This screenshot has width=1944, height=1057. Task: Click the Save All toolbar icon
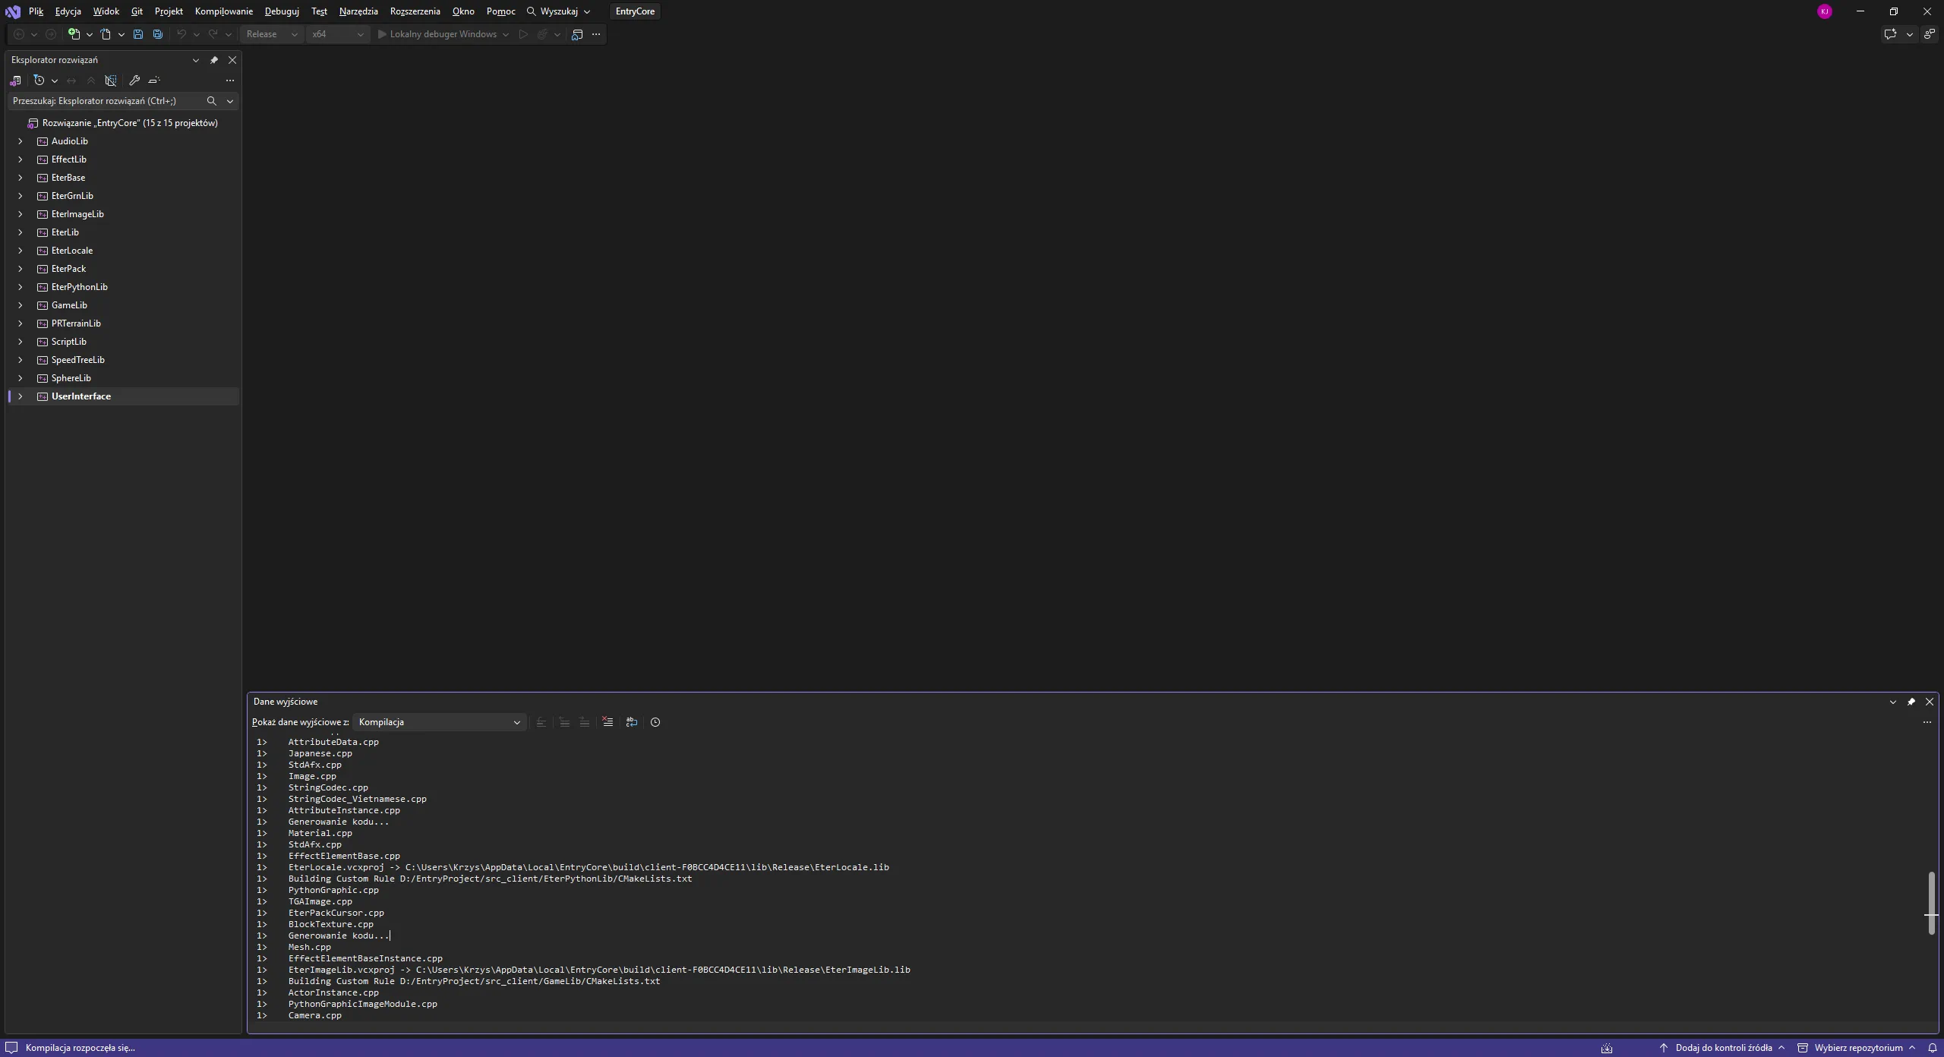point(158,34)
